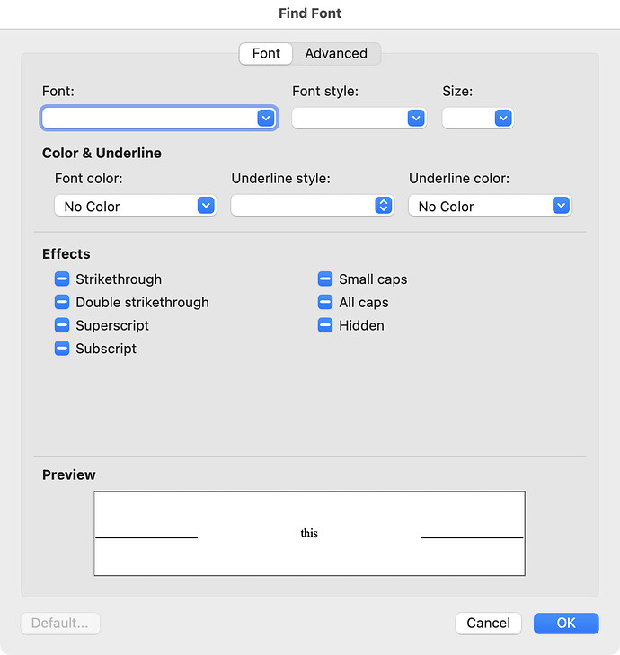Click inside the Size field
The height and width of the screenshot is (655, 620).
pos(468,118)
